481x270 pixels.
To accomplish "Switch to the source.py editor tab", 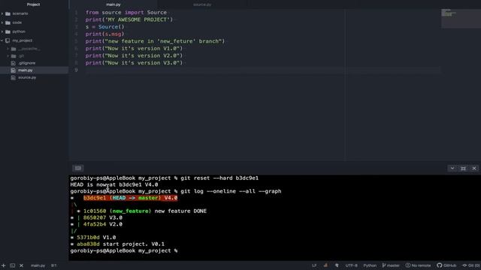I will [202, 4].
